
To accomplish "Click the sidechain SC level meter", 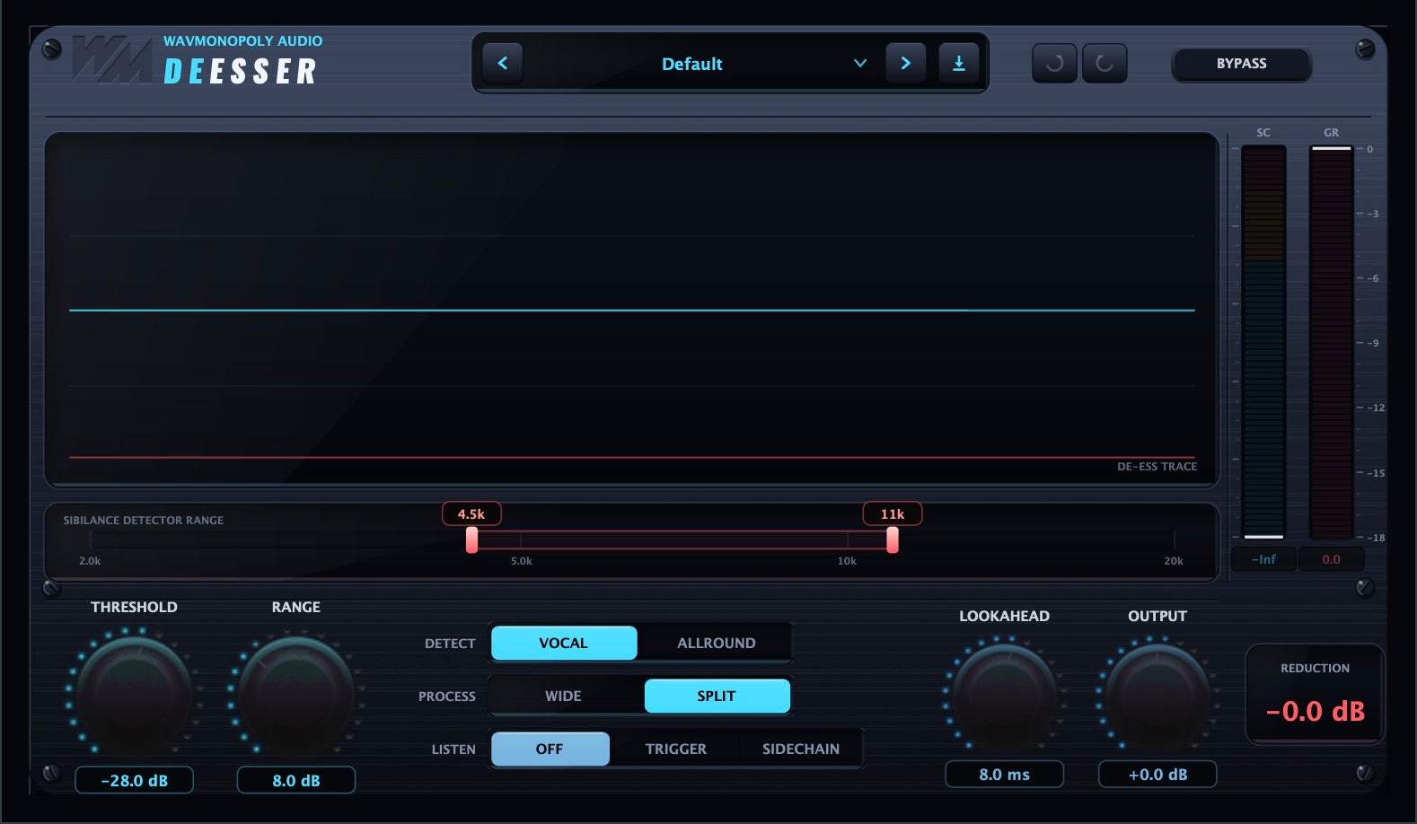I will click(x=1263, y=342).
